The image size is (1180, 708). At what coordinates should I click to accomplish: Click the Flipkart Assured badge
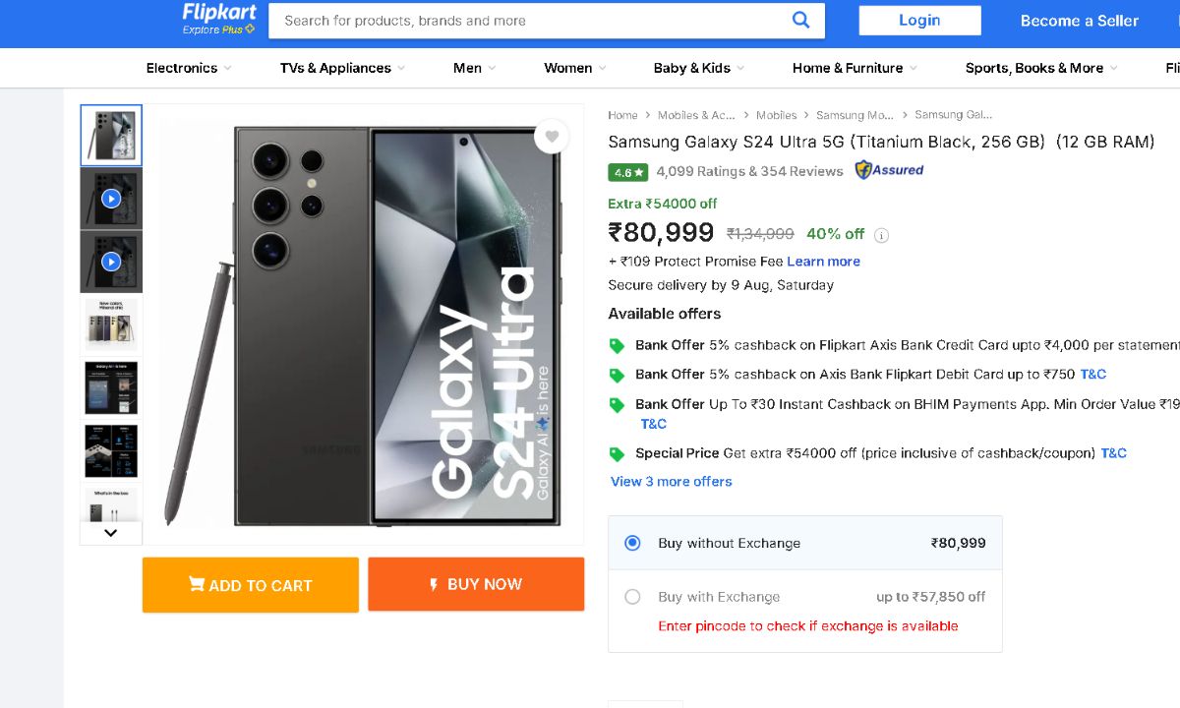[x=889, y=170]
